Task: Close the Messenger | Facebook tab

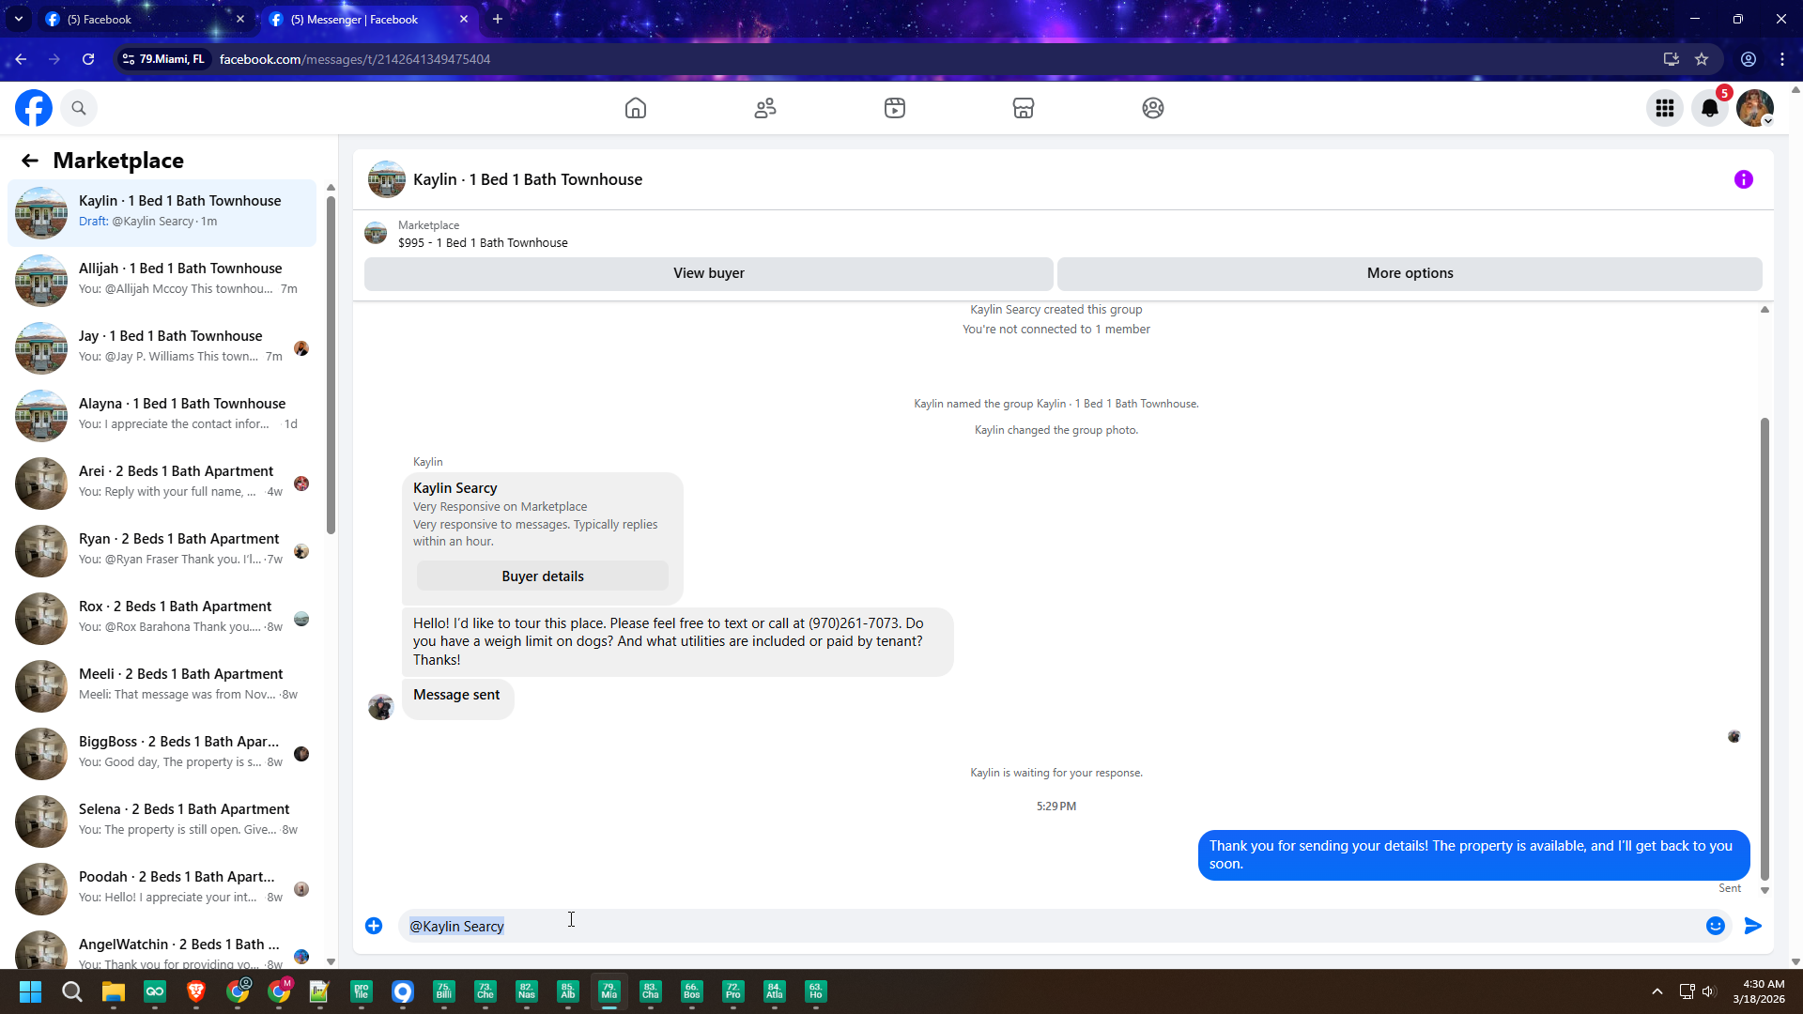Action: coord(464,19)
